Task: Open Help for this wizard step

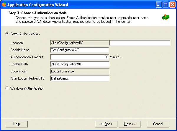Action: (x=17, y=124)
